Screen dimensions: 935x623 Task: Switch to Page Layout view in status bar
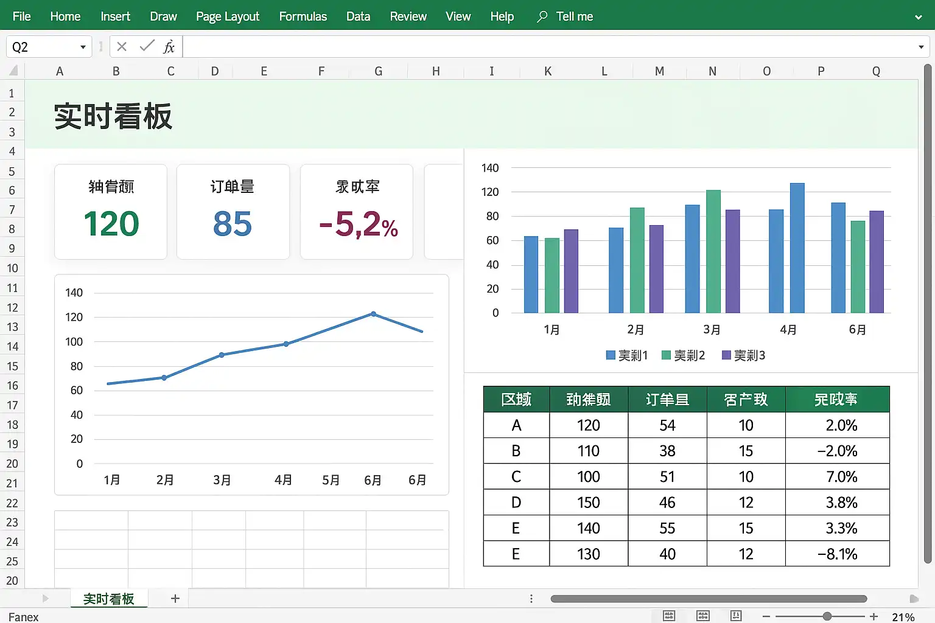point(703,616)
